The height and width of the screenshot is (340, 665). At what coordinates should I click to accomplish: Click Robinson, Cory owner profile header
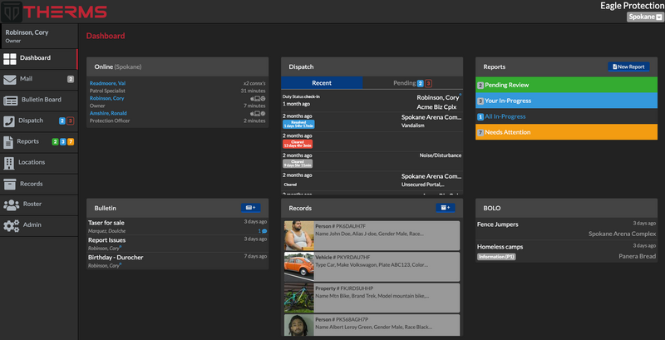pyautogui.click(x=39, y=36)
